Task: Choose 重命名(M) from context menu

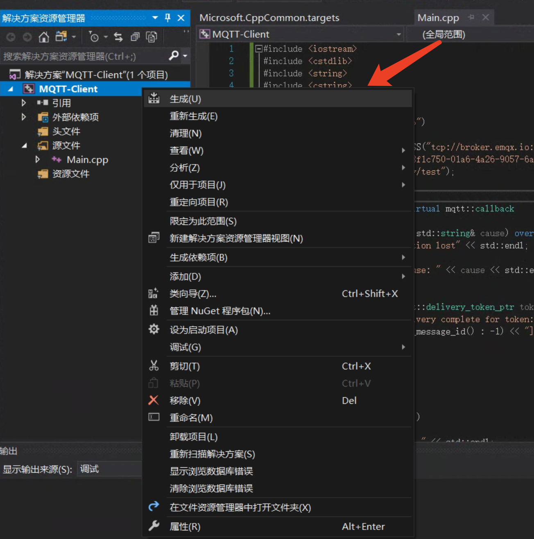Action: point(278,418)
